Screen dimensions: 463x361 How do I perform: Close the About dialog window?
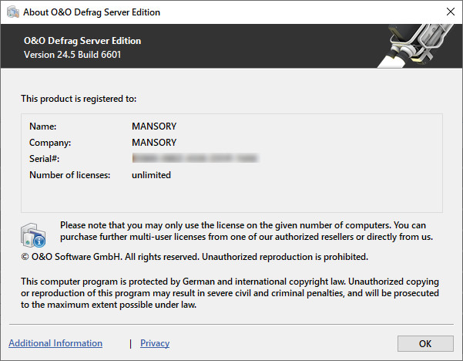click(450, 12)
